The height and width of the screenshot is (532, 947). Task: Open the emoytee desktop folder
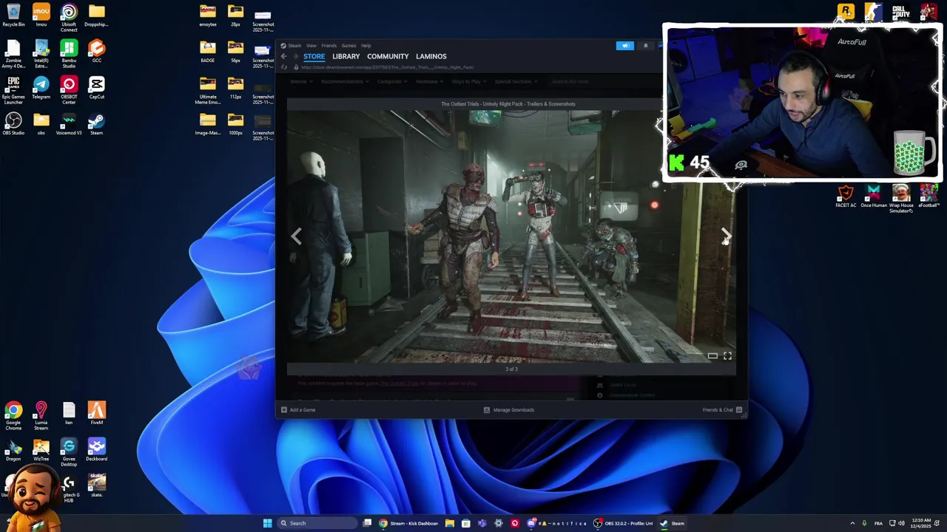[x=208, y=16]
